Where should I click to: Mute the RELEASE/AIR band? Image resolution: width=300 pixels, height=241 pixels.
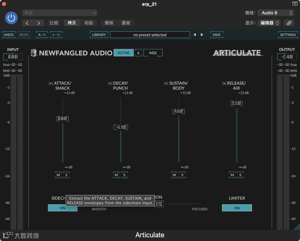232,175
